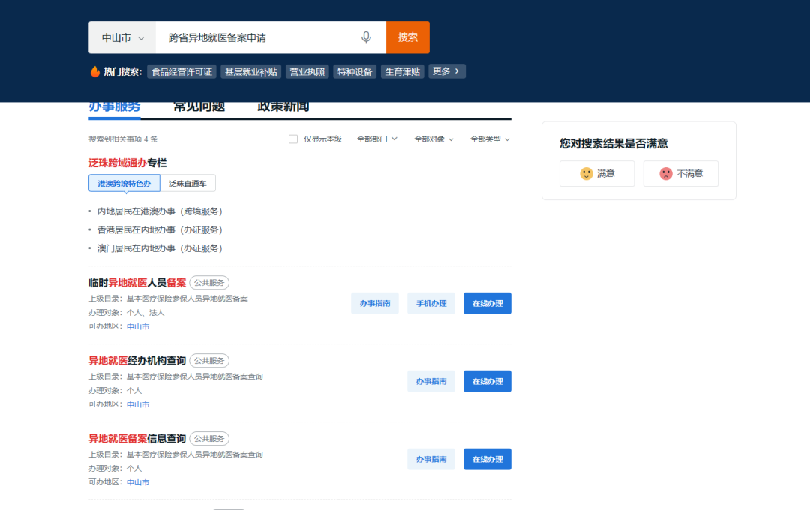Open the 全部类型 filter dropdown
Image resolution: width=810 pixels, height=510 pixels.
click(x=490, y=139)
